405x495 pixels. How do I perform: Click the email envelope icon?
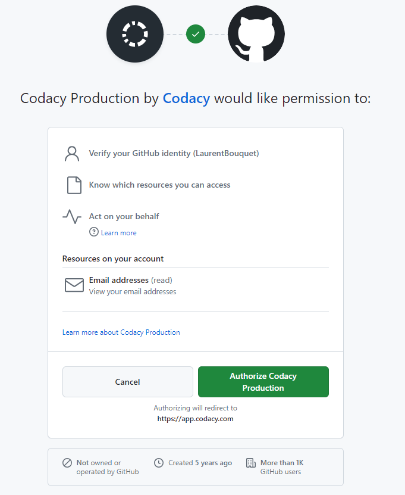[74, 285]
